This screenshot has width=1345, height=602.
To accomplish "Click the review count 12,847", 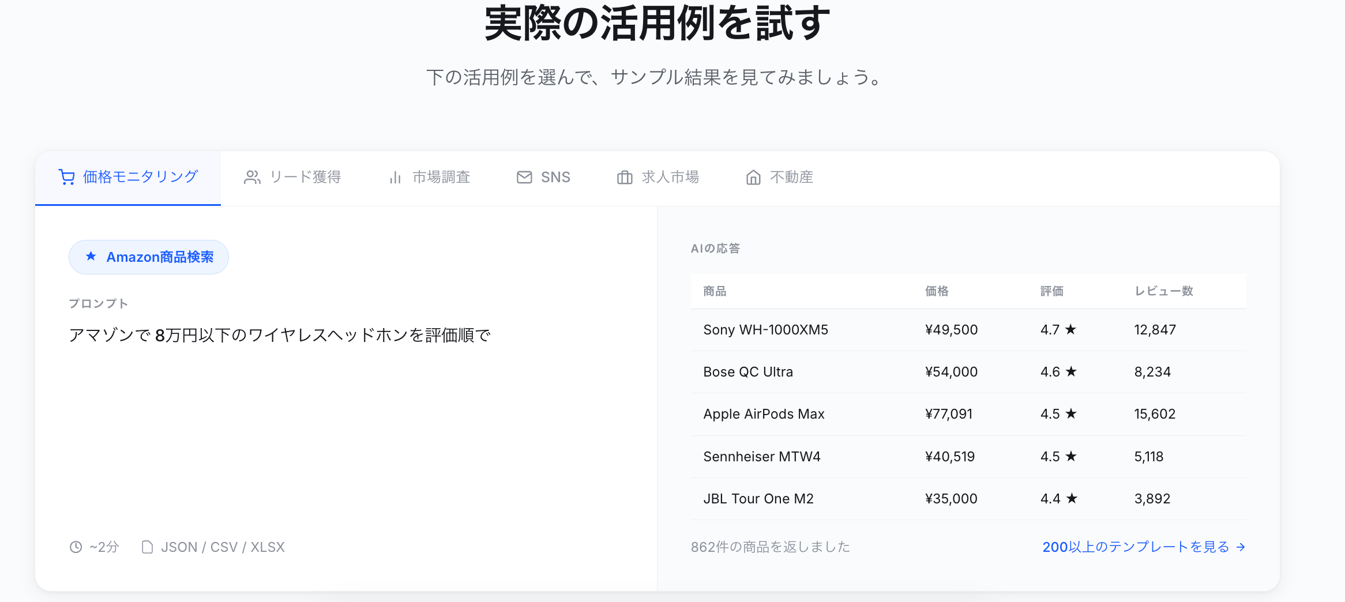I will tap(1155, 330).
